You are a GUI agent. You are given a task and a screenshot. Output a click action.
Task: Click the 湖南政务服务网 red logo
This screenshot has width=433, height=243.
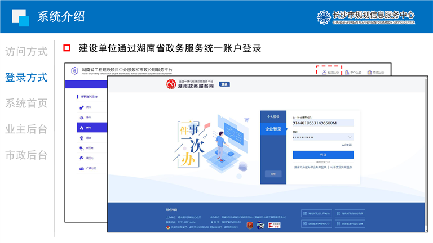pyautogui.click(x=171, y=84)
